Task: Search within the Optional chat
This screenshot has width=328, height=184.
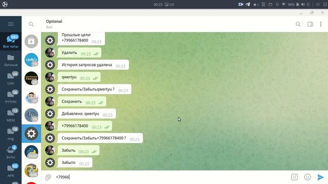Action: 298,24
